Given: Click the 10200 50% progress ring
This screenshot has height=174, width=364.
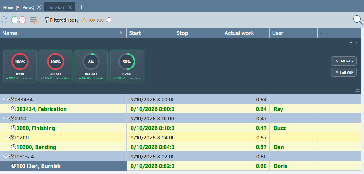Looking at the screenshot, I should [126, 61].
